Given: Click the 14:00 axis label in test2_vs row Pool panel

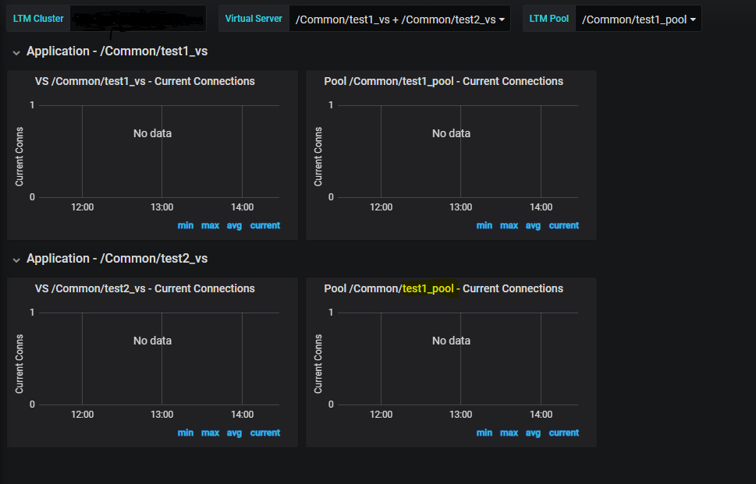Looking at the screenshot, I should [541, 414].
